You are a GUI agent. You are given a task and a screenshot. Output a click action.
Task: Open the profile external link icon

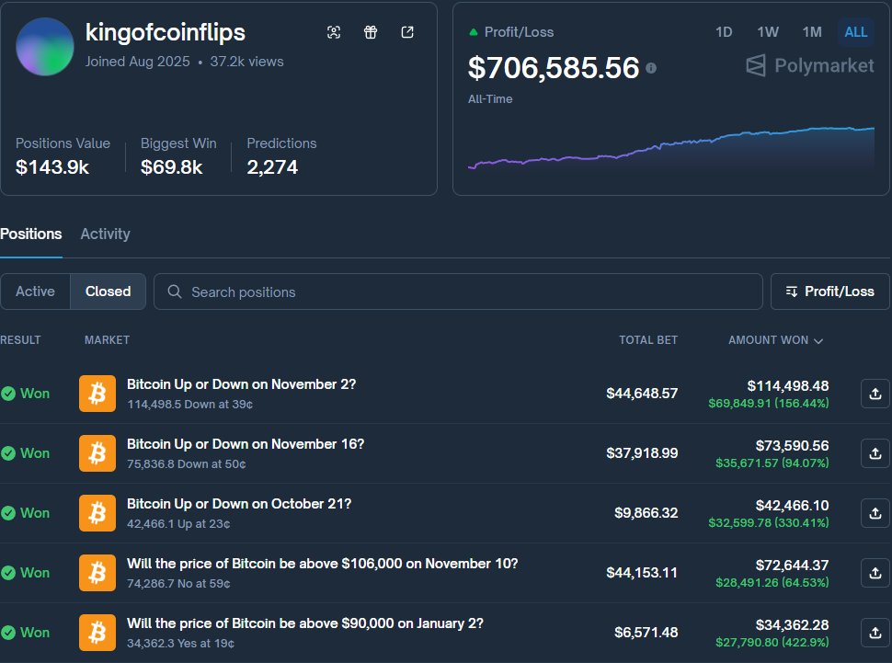click(407, 31)
